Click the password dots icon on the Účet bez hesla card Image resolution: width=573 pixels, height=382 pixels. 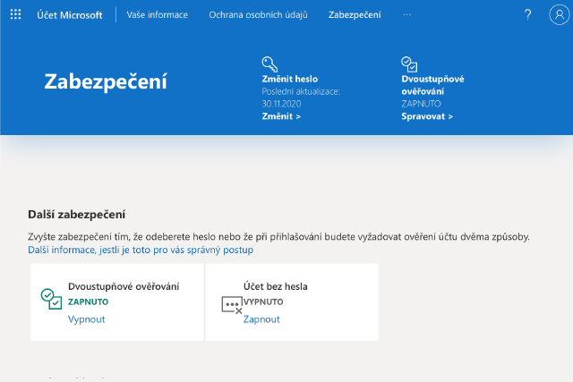point(232,305)
